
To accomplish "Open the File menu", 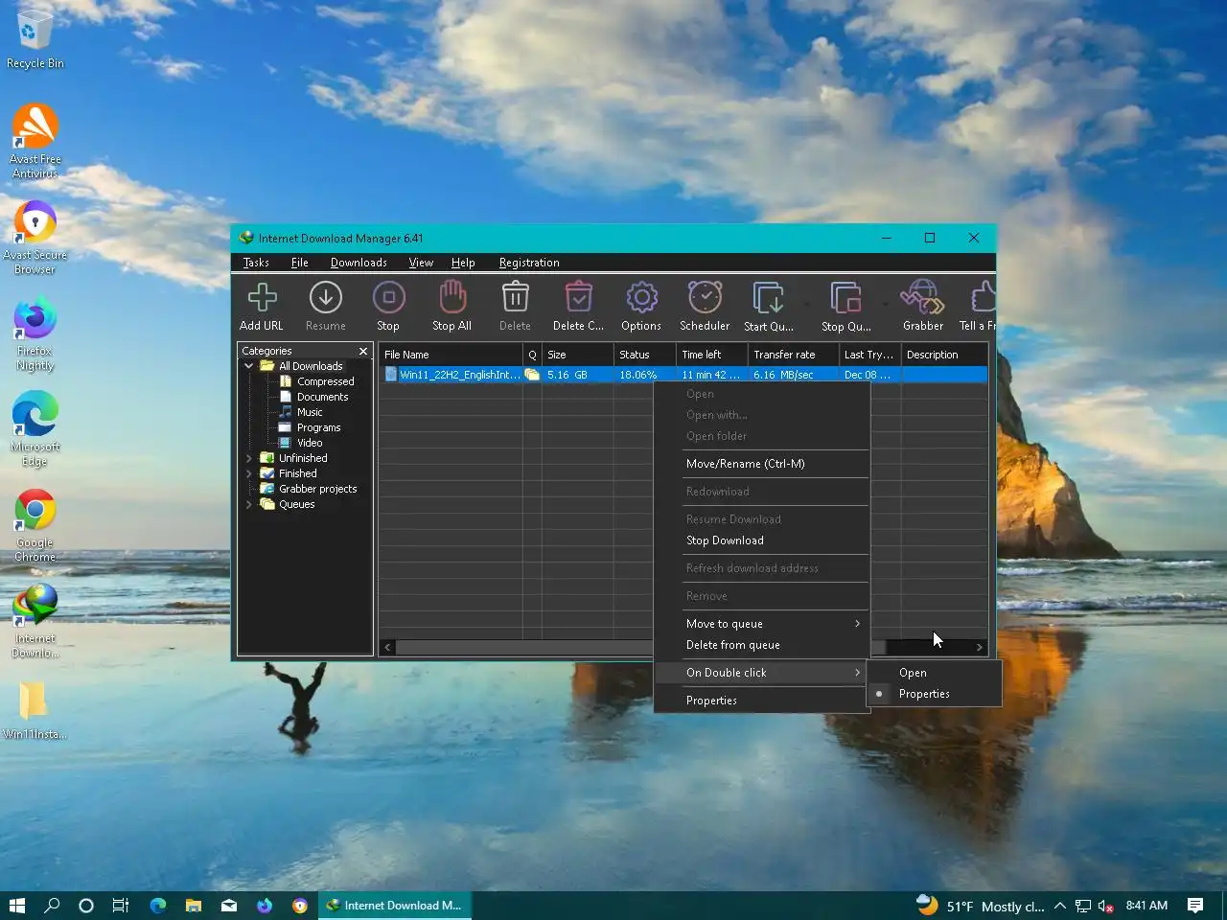I will tap(300, 263).
